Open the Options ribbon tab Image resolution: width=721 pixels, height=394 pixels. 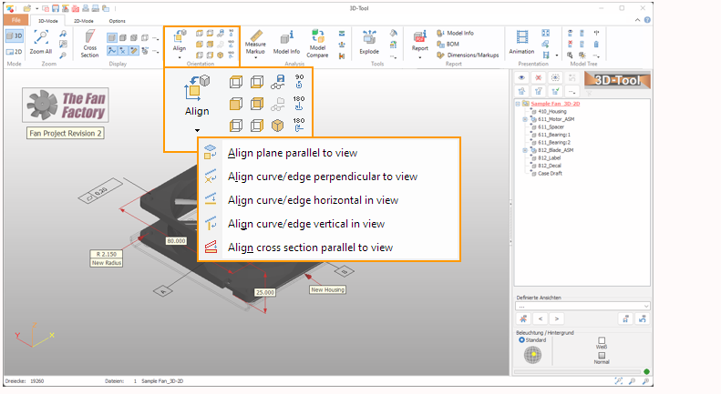click(118, 19)
